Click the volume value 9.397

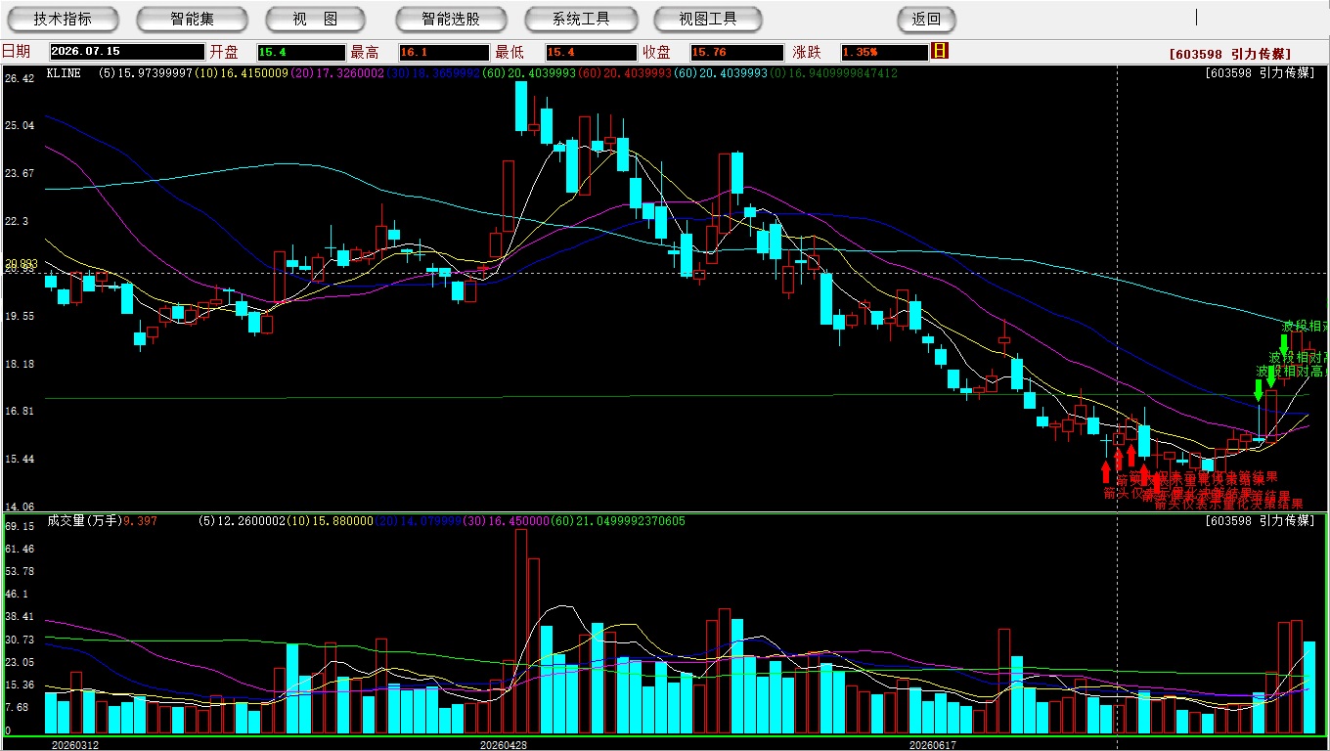[x=140, y=521]
